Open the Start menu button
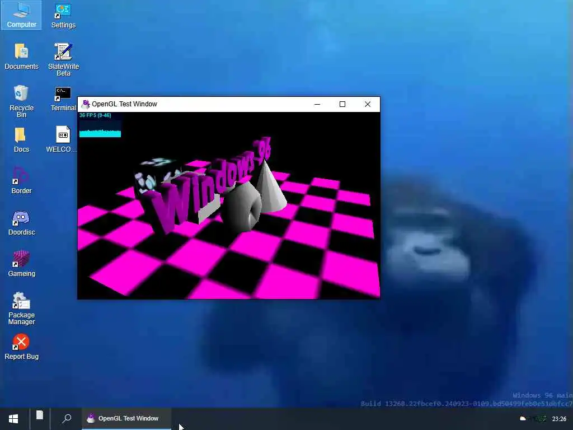The width and height of the screenshot is (573, 430). (x=13, y=419)
